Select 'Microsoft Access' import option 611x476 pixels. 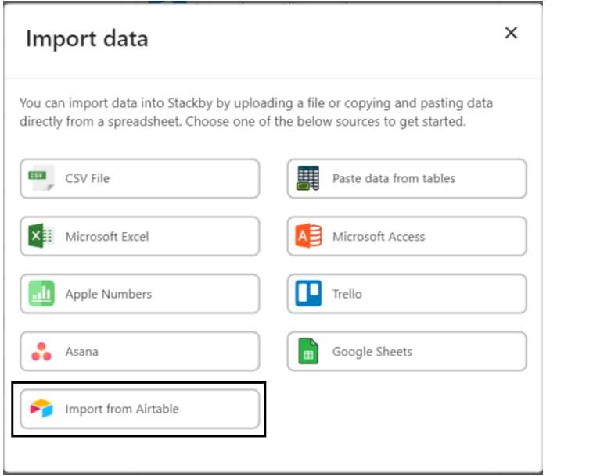tap(379, 237)
